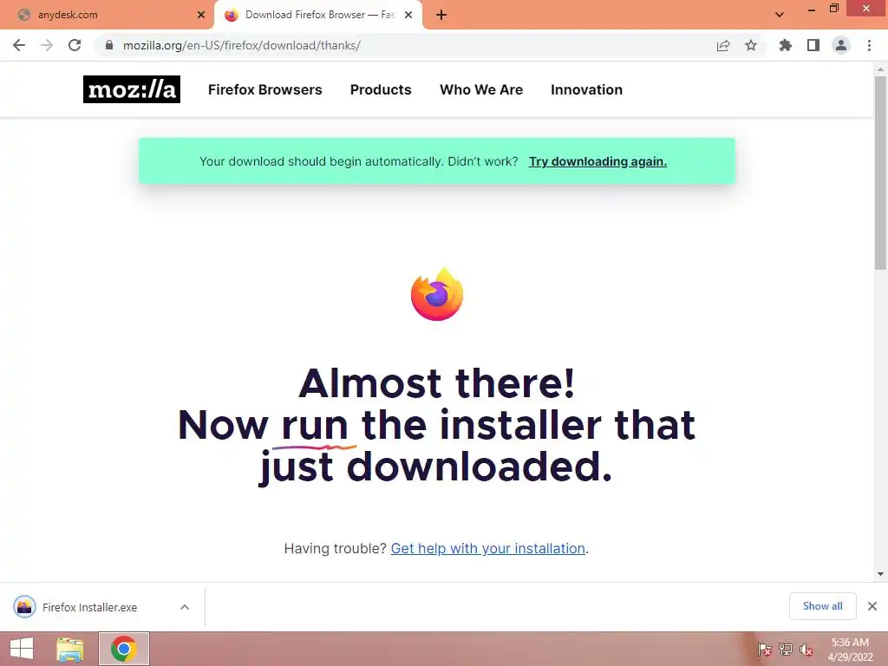Close the Download Firefox Browser tab
This screenshot has height=666, width=888.
click(x=408, y=15)
